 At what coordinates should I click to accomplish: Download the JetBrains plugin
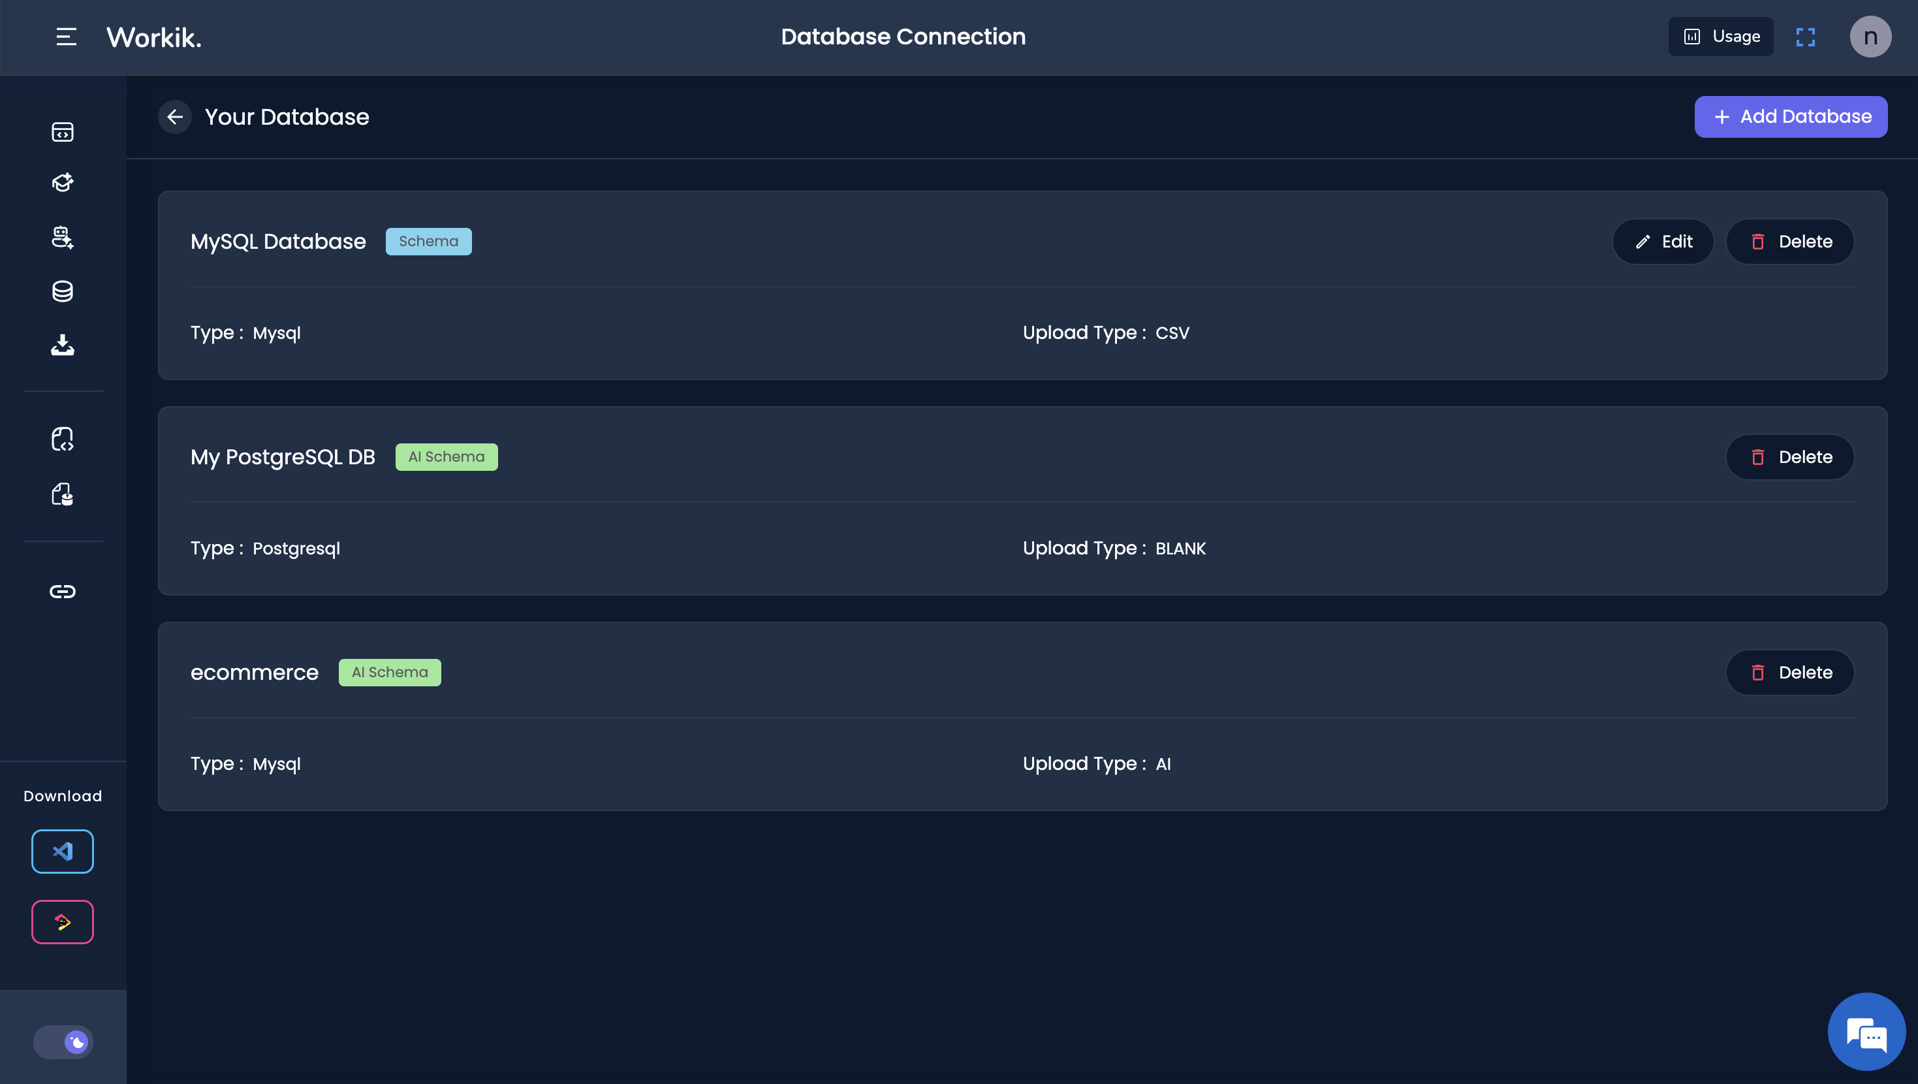click(x=63, y=921)
